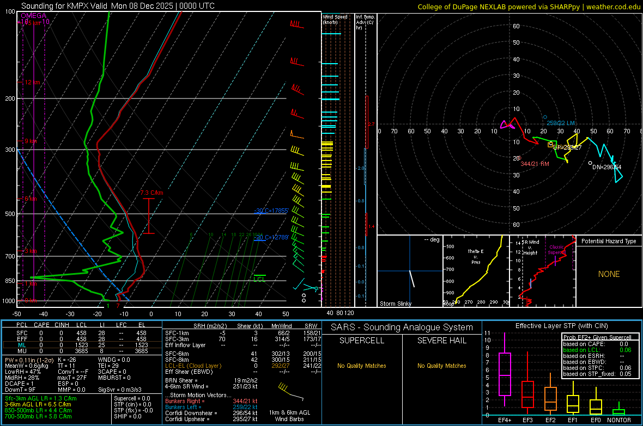The image size is (643, 426).
Task: Click the '344/21 RM' hodograph label
Action: [x=535, y=164]
